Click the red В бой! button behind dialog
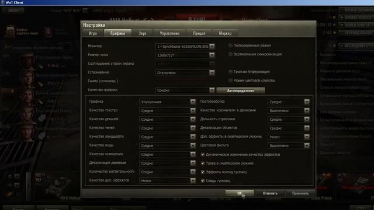The image size is (374, 210). point(197,18)
